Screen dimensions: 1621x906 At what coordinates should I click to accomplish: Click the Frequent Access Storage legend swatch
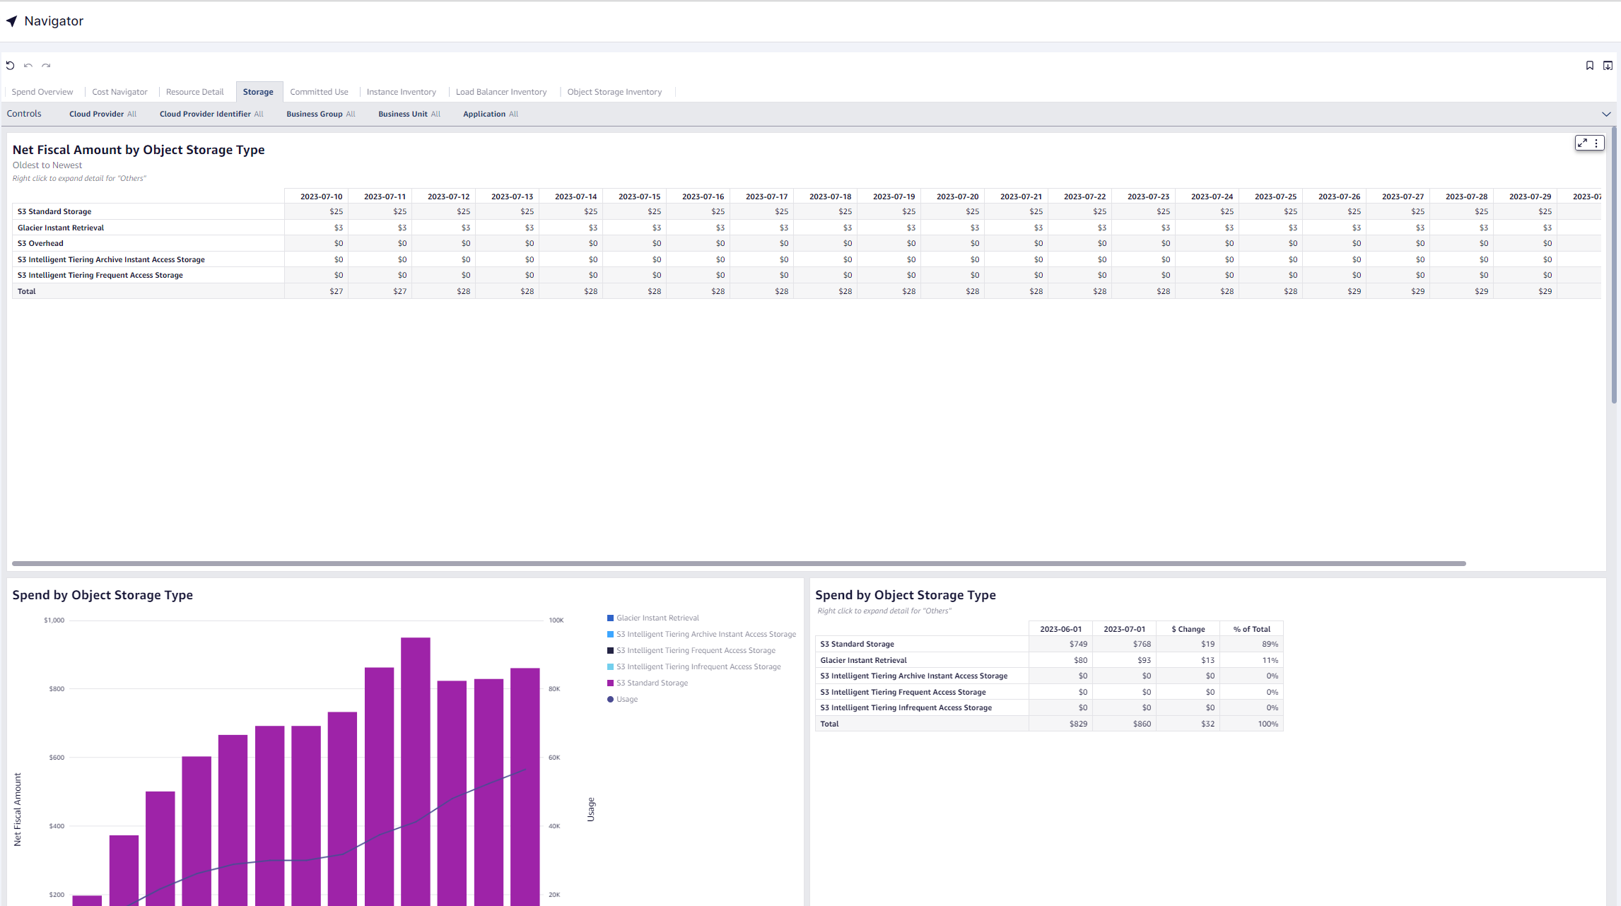coord(610,651)
